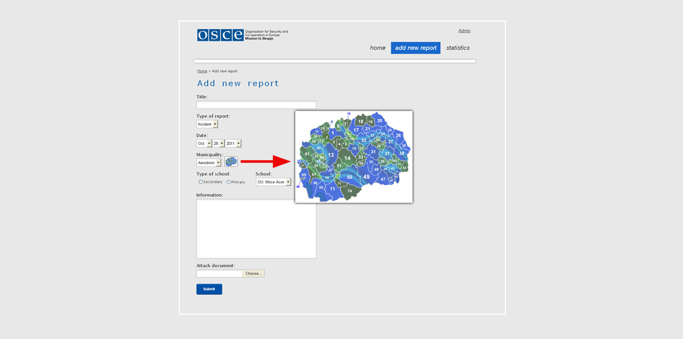
Task: Click the Admin link
Action: coord(464,31)
